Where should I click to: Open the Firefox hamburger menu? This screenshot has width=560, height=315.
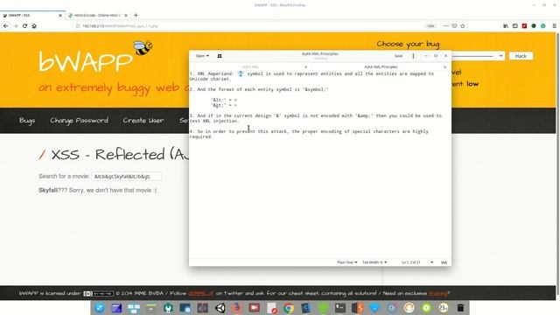pyautogui.click(x=554, y=25)
